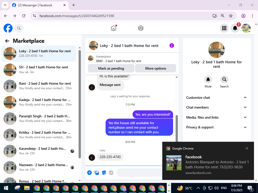Viewport: 258px width, 193px height.
Task: Open Chrome profile icon
Action: coord(243,16)
